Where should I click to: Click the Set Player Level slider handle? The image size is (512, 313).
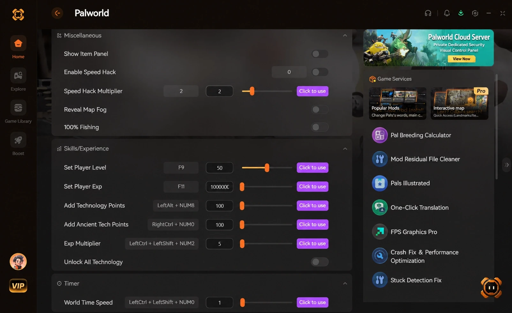[x=267, y=168]
